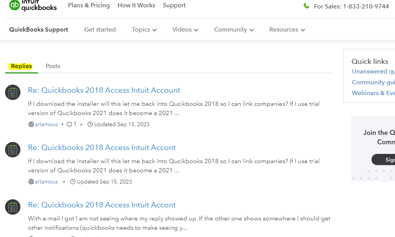Open the Unanswered questions quick link
The width and height of the screenshot is (395, 237).
pos(373,71)
